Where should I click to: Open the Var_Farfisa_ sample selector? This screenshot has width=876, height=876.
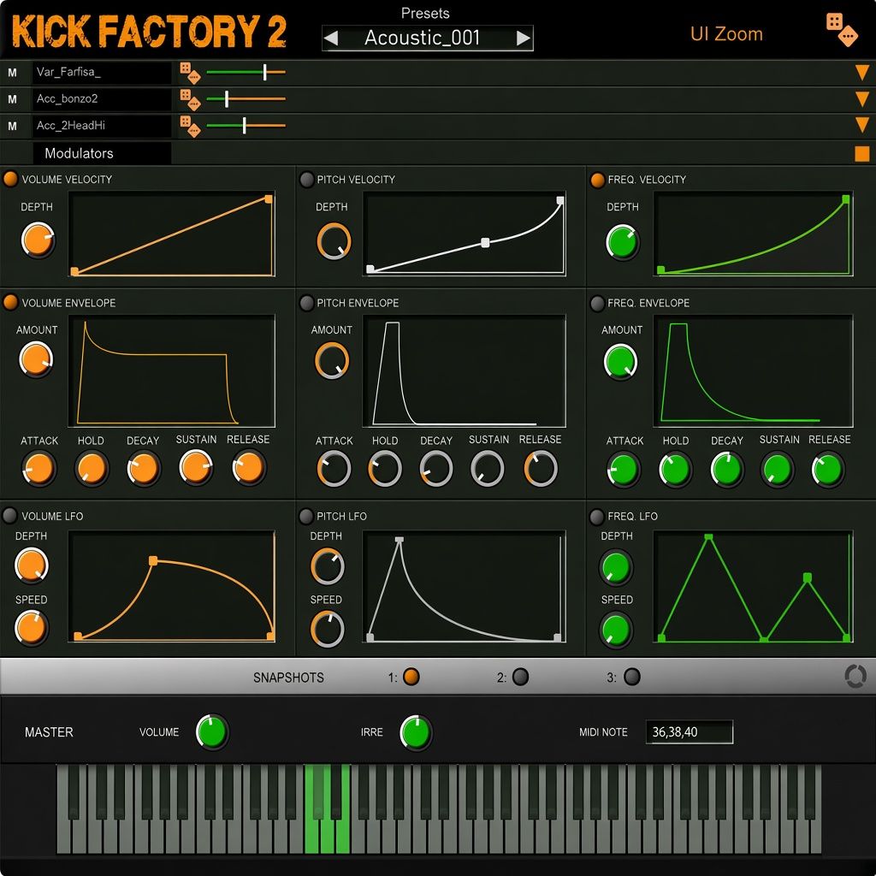coord(102,73)
